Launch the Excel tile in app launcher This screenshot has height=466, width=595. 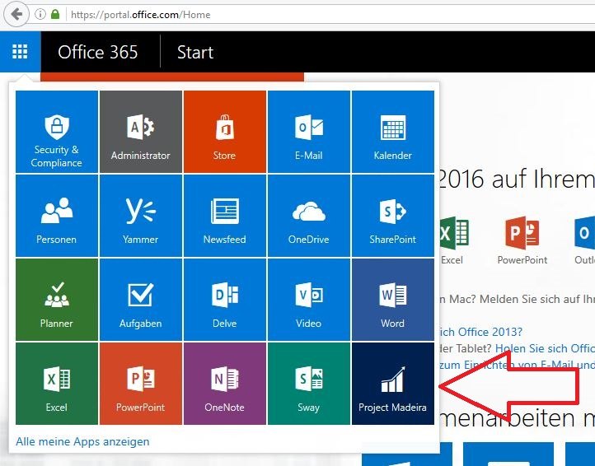pos(57,384)
